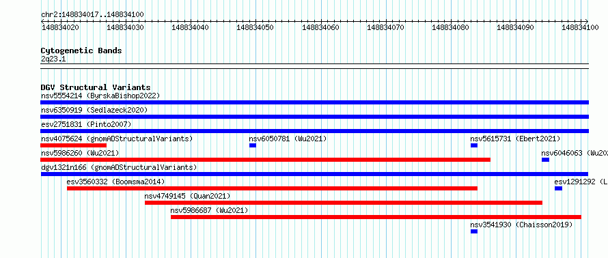Open variant label nsv4749145 (Quan2021)
The height and width of the screenshot is (258, 608).
click(187, 196)
